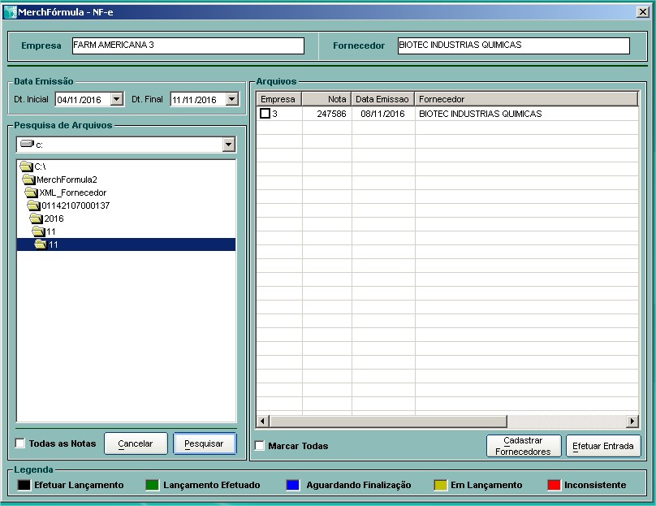Click the Pesquisar button
Screen dimensions: 656x506
tap(204, 443)
